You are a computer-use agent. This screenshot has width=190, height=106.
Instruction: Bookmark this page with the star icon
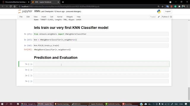[x=162, y=6]
